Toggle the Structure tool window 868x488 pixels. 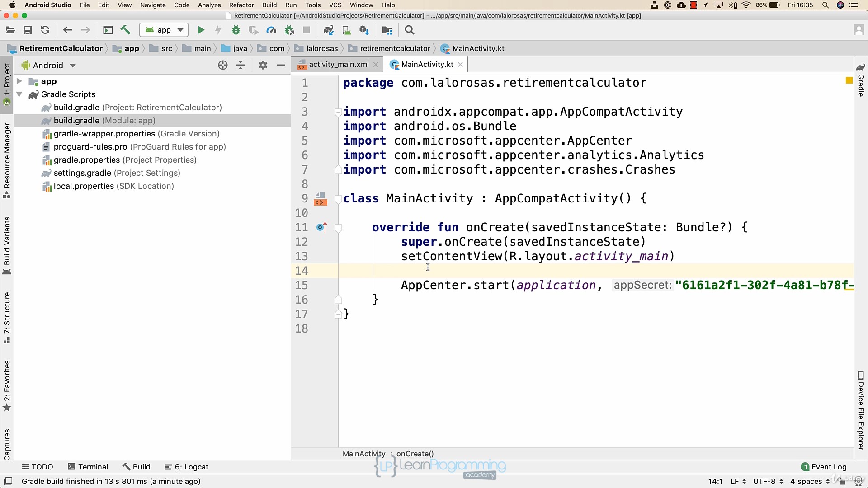(x=7, y=317)
